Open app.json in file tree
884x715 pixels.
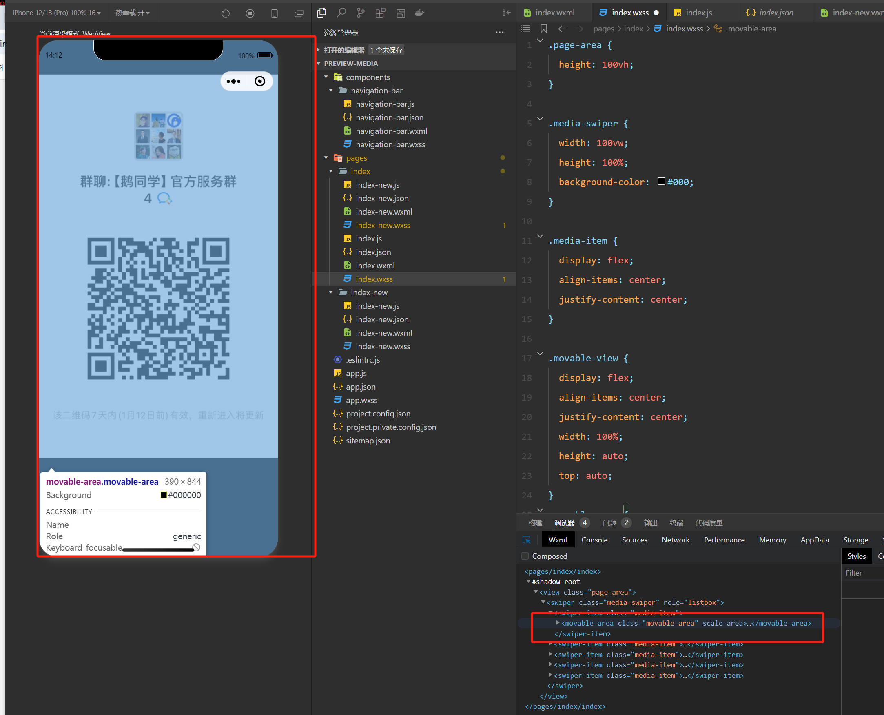point(361,386)
